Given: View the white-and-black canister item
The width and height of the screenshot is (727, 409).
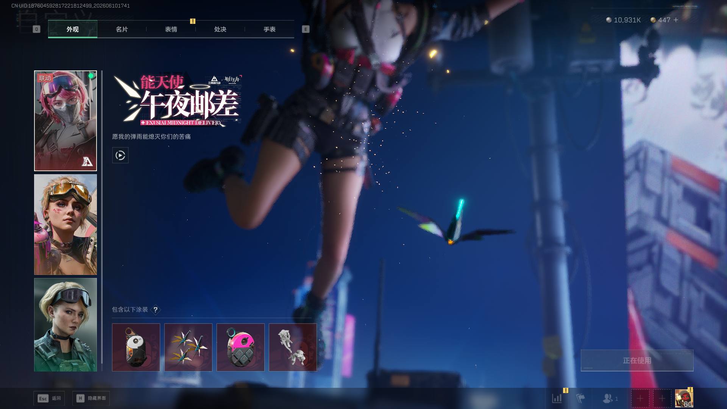Looking at the screenshot, I should [x=136, y=347].
